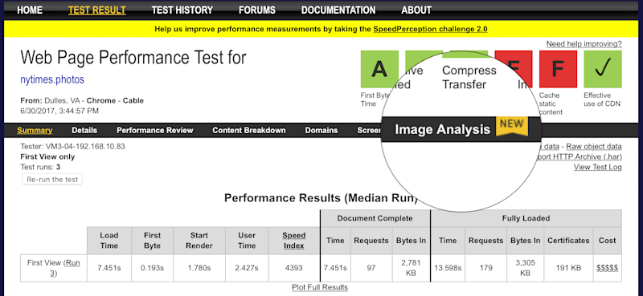Viewport: 643px width, 296px height.
Task: Go to FORUMS in top navigation
Action: (257, 10)
